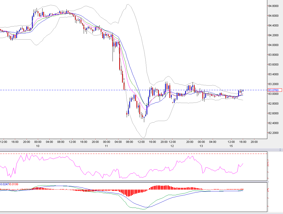Click the 00:00 time label above date 10
This screenshot has height=214, width=283.
38,142
